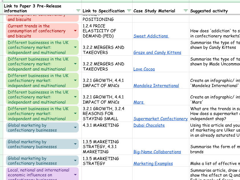Image resolution: width=240 pixels, height=180 pixels.
Task: Open filter for Case Study Material column
Action: (186, 11)
